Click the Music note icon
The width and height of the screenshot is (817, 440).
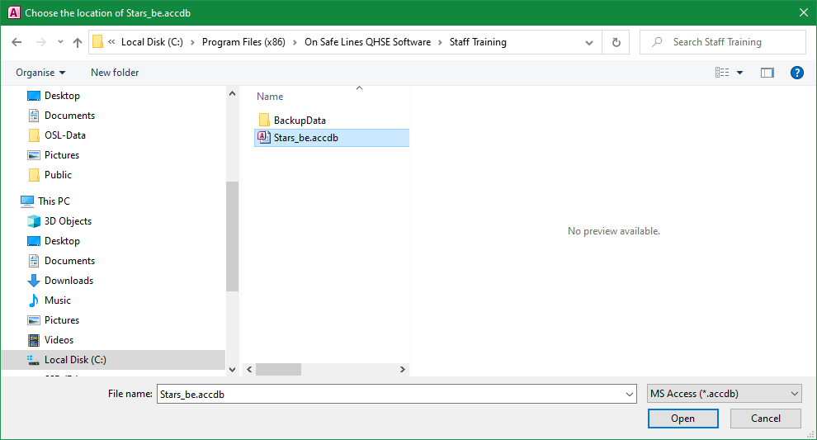[34, 300]
